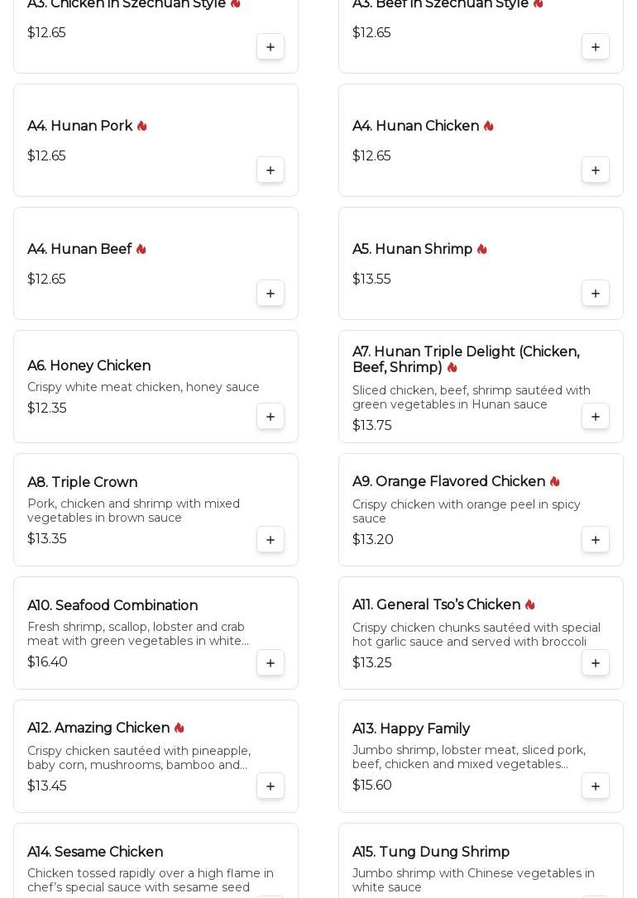Add A5. Hunan Shrimp to order

(x=596, y=294)
